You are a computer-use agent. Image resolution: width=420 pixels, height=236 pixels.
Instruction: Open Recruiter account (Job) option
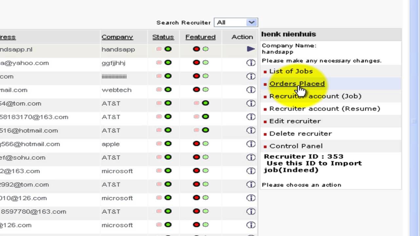tap(315, 96)
